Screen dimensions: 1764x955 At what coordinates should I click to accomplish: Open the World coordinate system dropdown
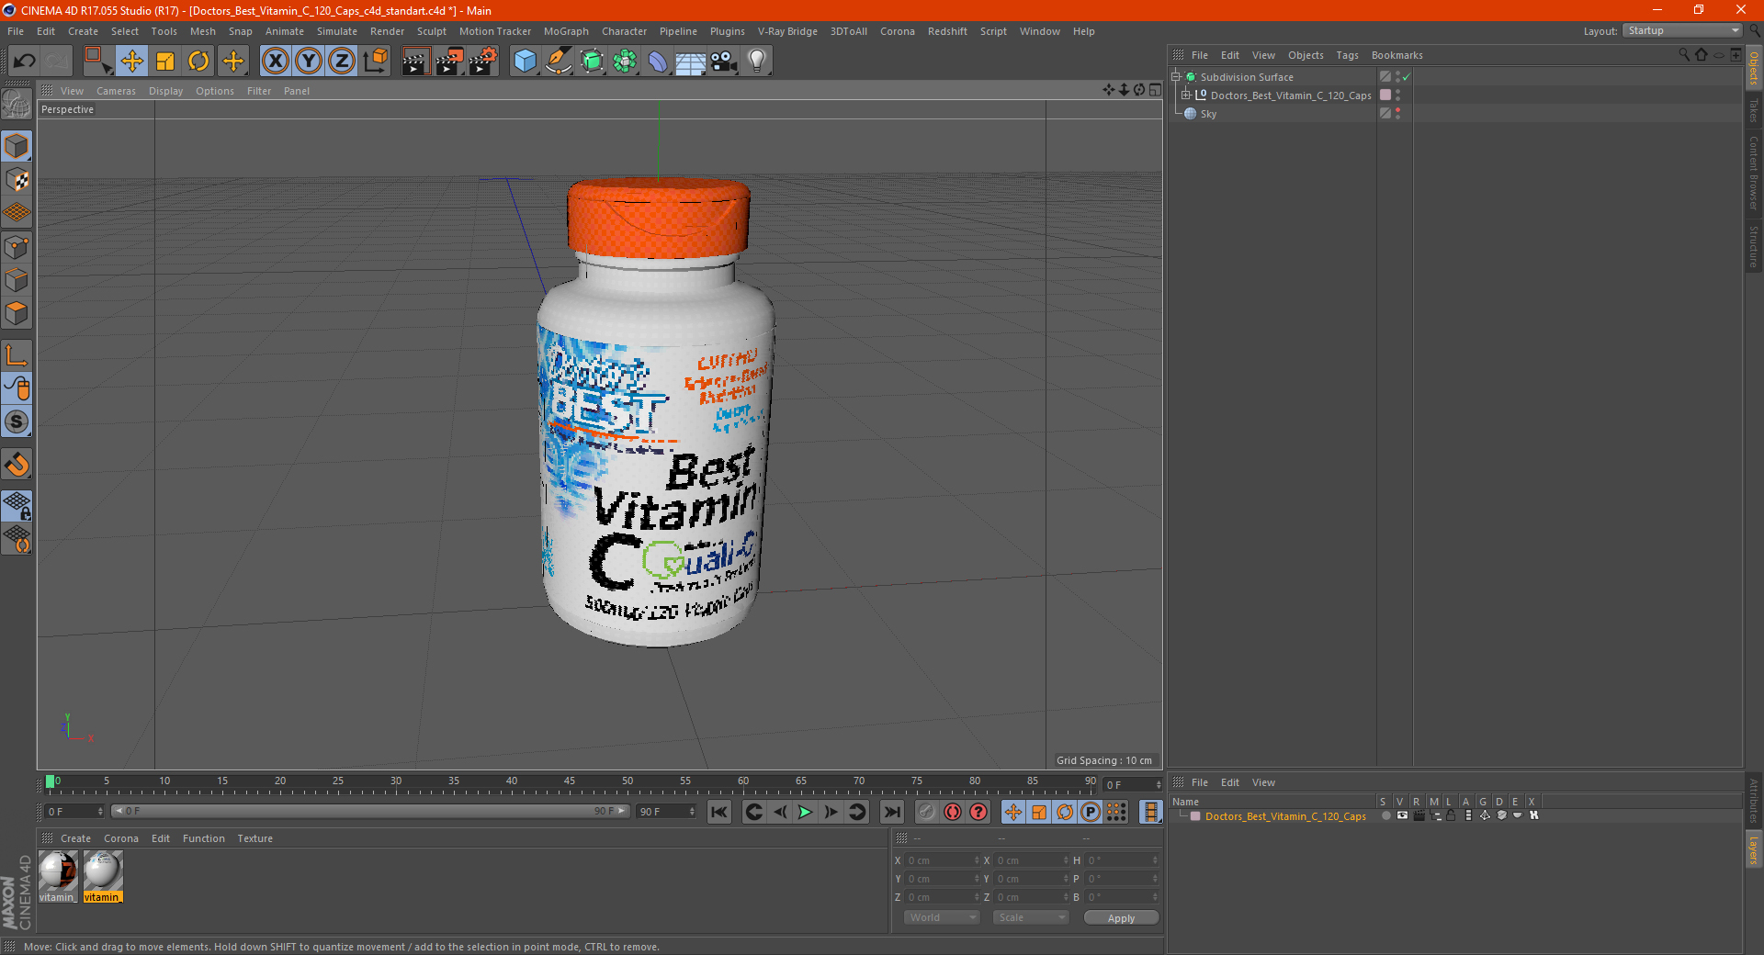(942, 918)
